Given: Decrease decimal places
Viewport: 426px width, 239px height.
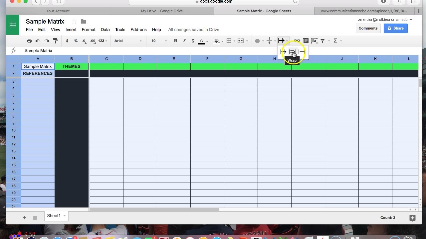Looking at the screenshot, I should (x=84, y=41).
